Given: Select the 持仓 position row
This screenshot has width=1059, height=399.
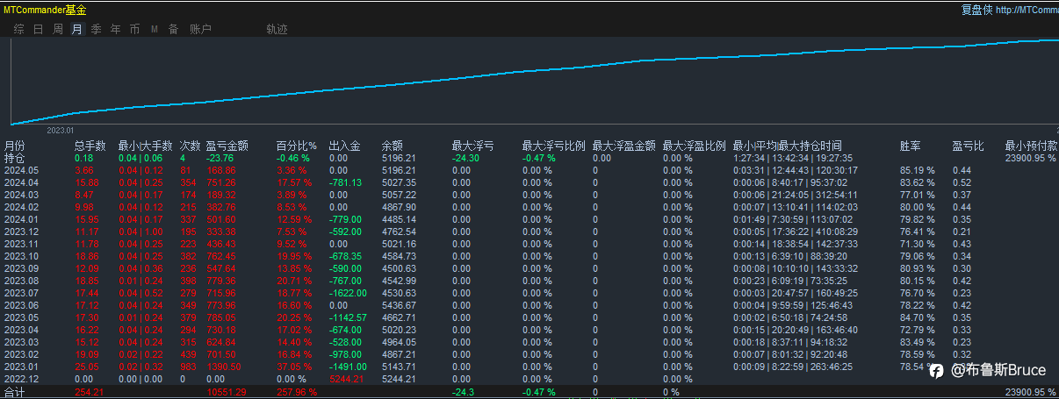Looking at the screenshot, I should coord(529,158).
